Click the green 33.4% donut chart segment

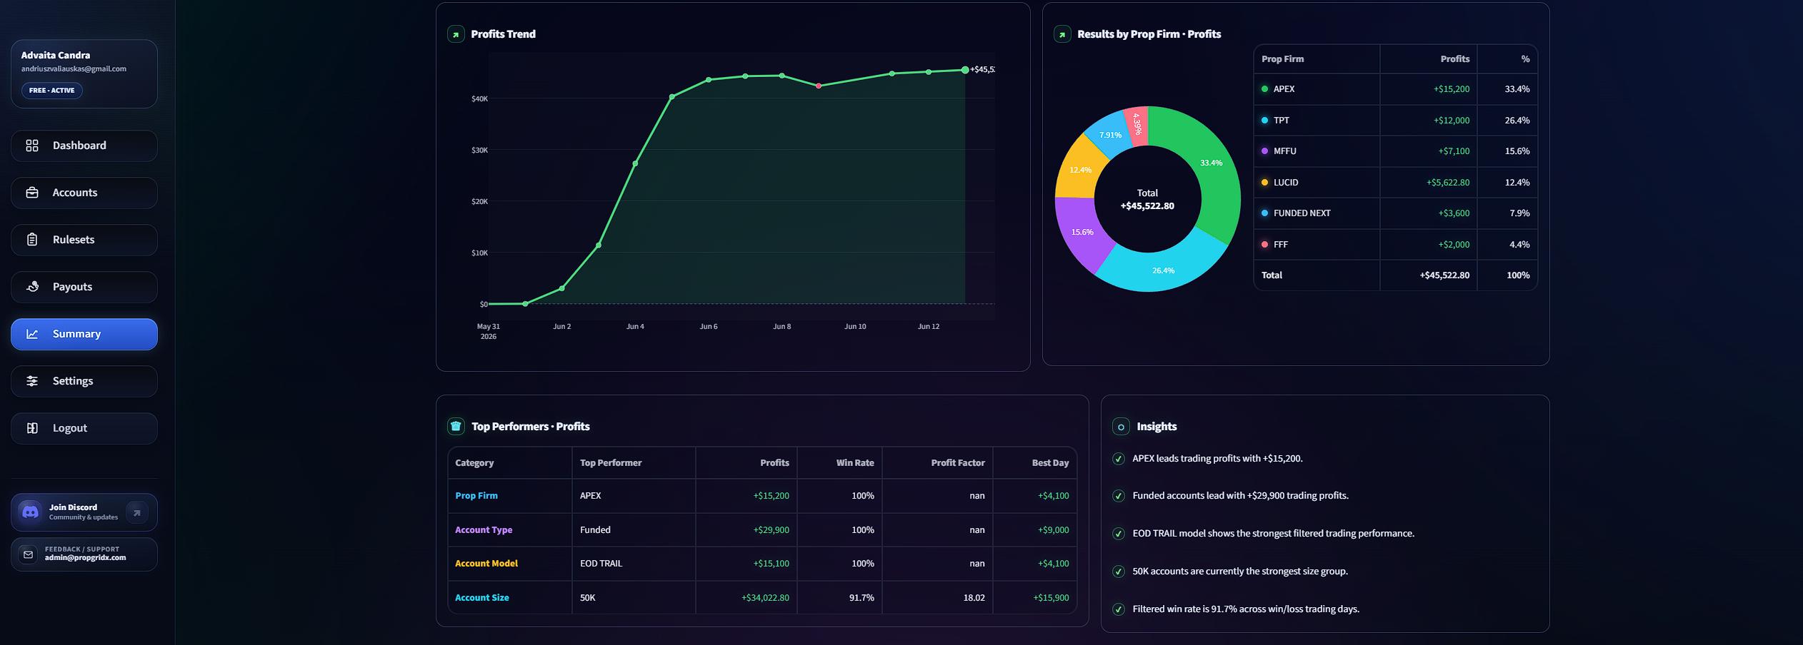pyautogui.click(x=1212, y=163)
